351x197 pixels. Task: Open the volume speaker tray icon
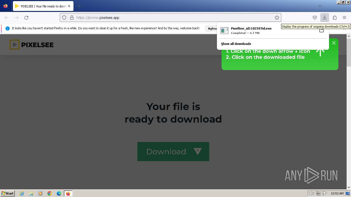[x=312, y=193]
